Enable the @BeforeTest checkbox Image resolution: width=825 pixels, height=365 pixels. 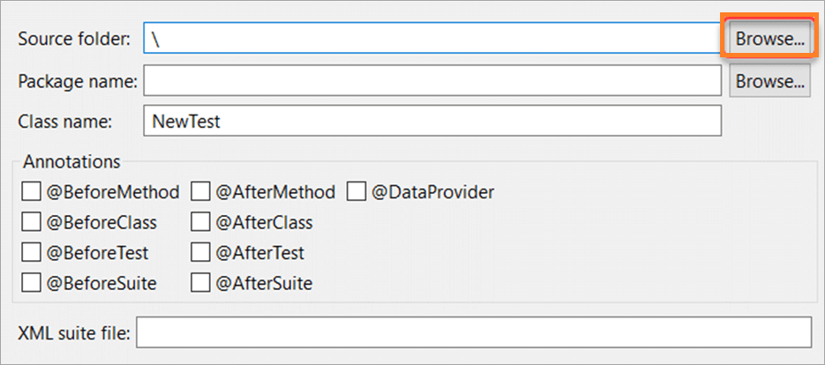31,253
